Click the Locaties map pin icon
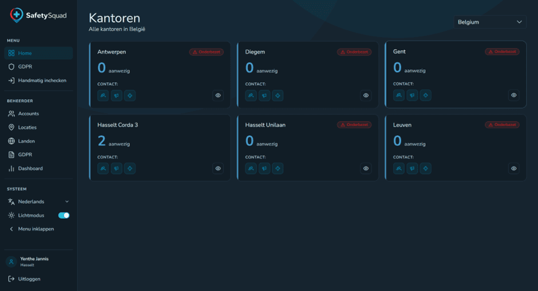 11,127
